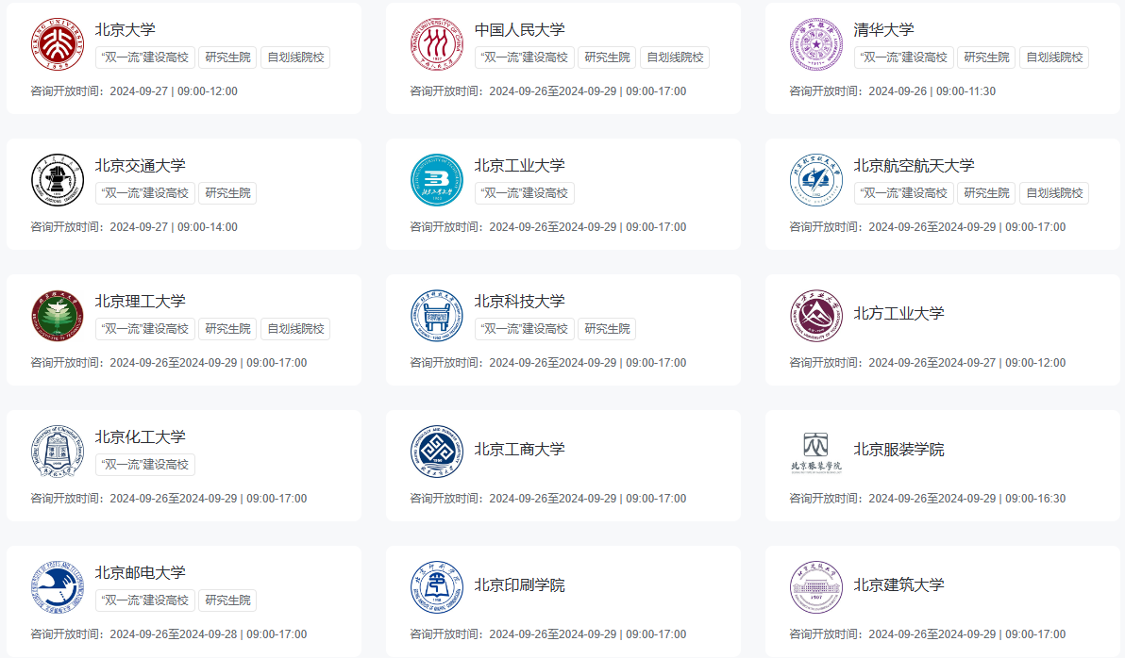The image size is (1125, 658).
Task: Click 北京大学's “双一流”建设高校 tag
Action: pos(145,58)
